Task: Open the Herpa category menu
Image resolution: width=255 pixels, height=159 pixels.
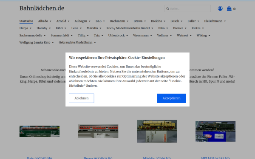Action: tap(25, 28)
